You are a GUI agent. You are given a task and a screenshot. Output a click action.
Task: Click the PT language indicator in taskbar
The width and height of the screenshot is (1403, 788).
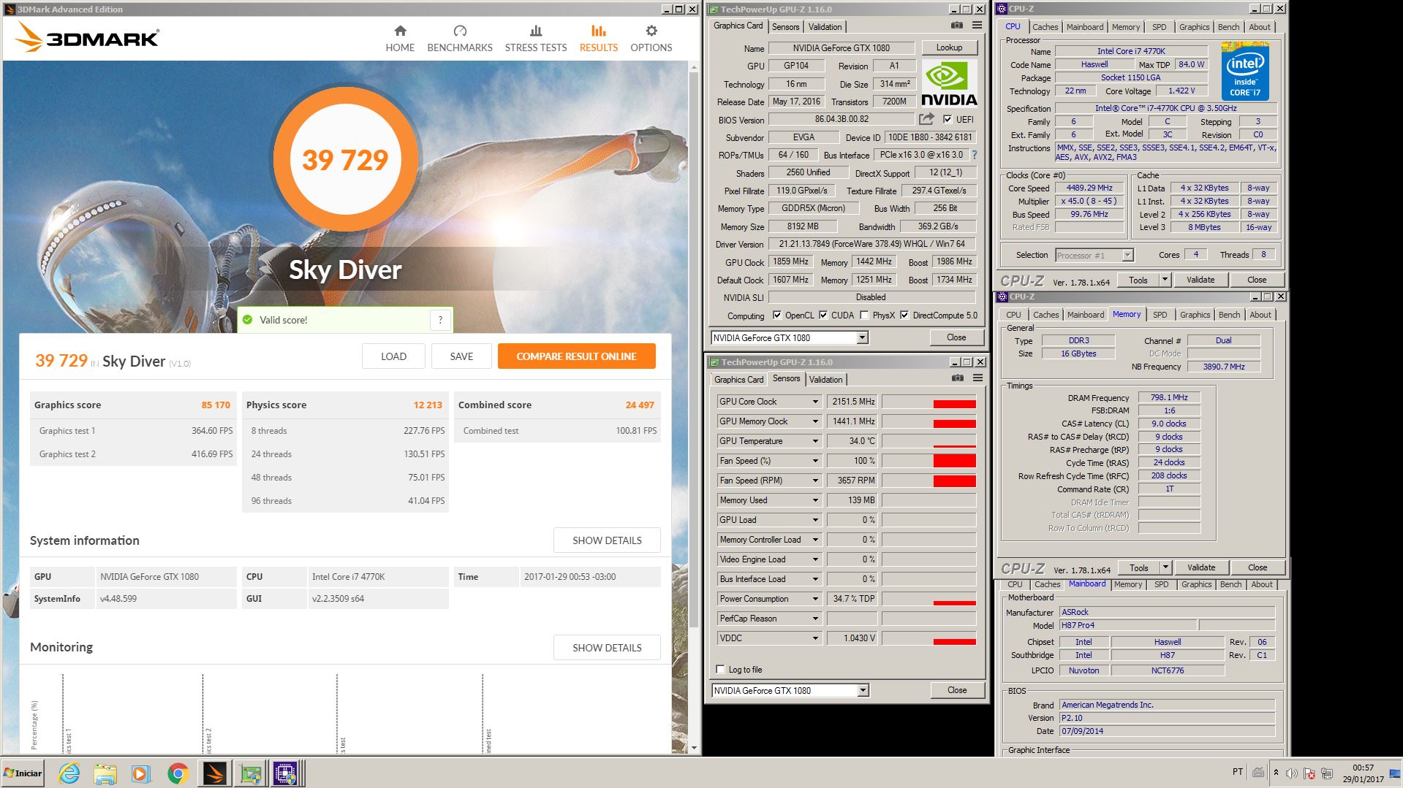coord(1237,772)
